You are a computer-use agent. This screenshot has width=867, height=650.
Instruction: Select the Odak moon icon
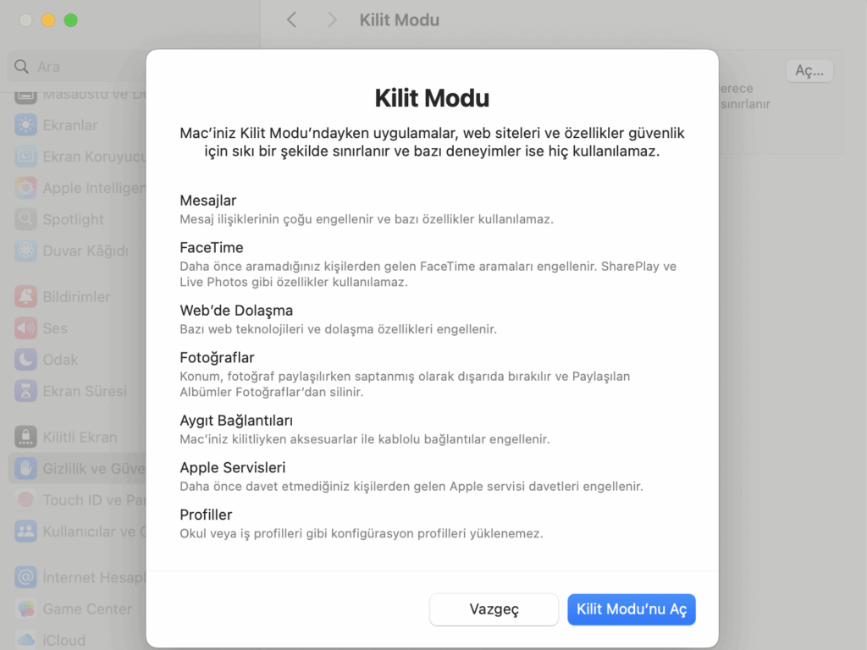26,360
